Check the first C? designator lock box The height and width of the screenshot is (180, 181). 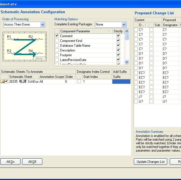point(136,30)
